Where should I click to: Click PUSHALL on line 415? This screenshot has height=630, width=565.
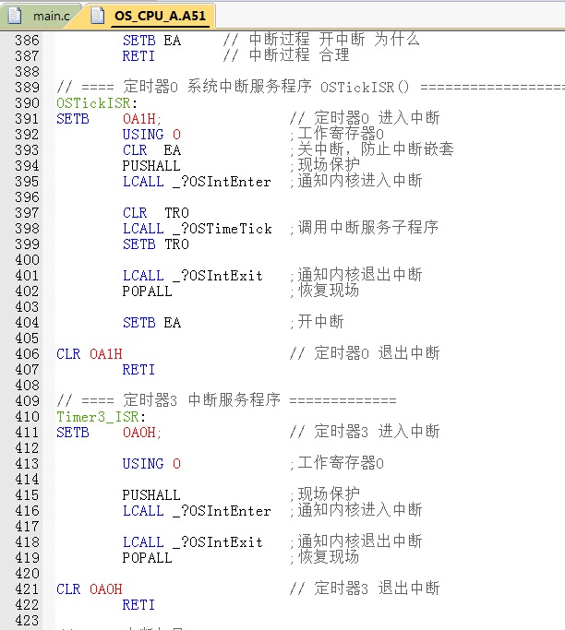[151, 494]
